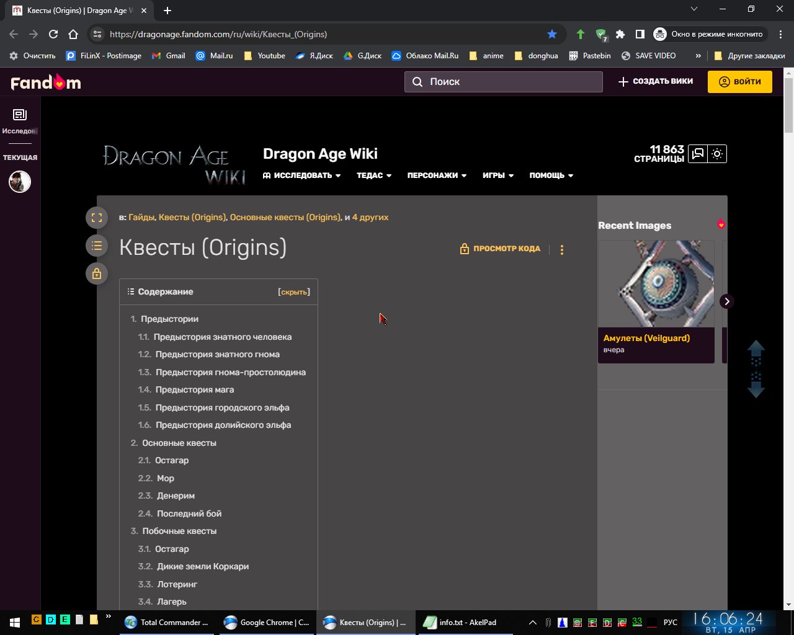Open the Другие закладки folder
The height and width of the screenshot is (635, 794).
[x=749, y=56]
